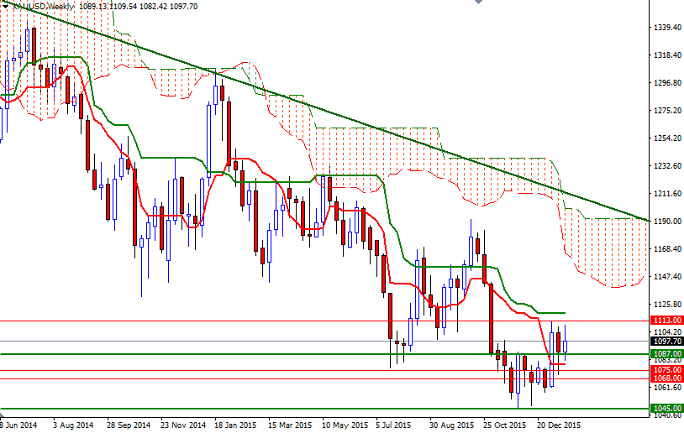Click the 1254.20 price scale value
Screen dimensions: 684x433
[x=667, y=138]
